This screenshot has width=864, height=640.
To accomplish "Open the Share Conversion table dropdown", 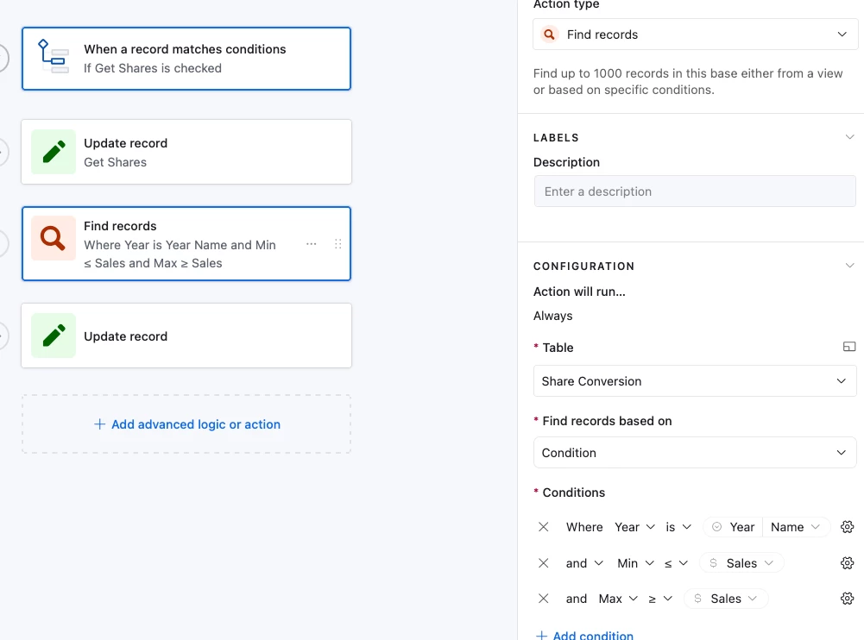I will coord(695,381).
